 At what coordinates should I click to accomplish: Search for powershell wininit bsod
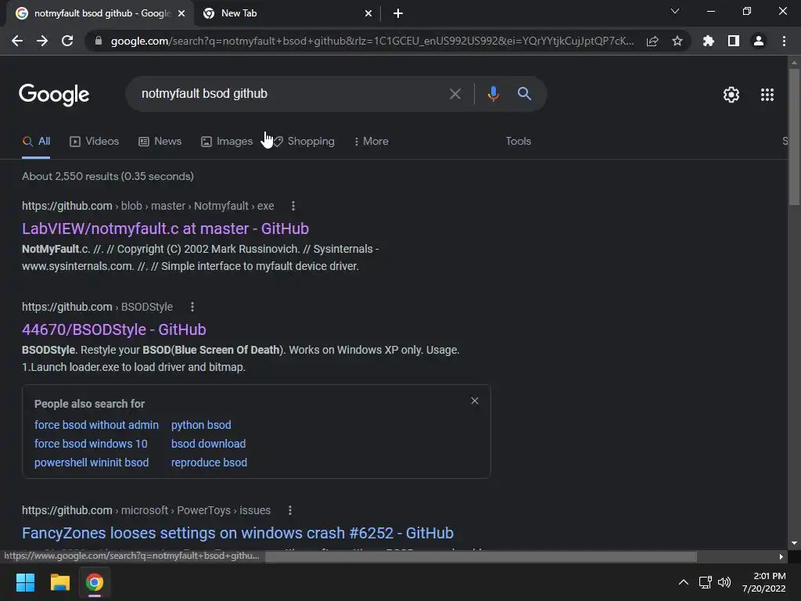coord(92,462)
